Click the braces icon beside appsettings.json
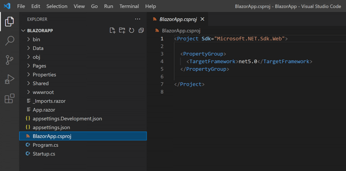The image size is (346, 171). point(28,127)
